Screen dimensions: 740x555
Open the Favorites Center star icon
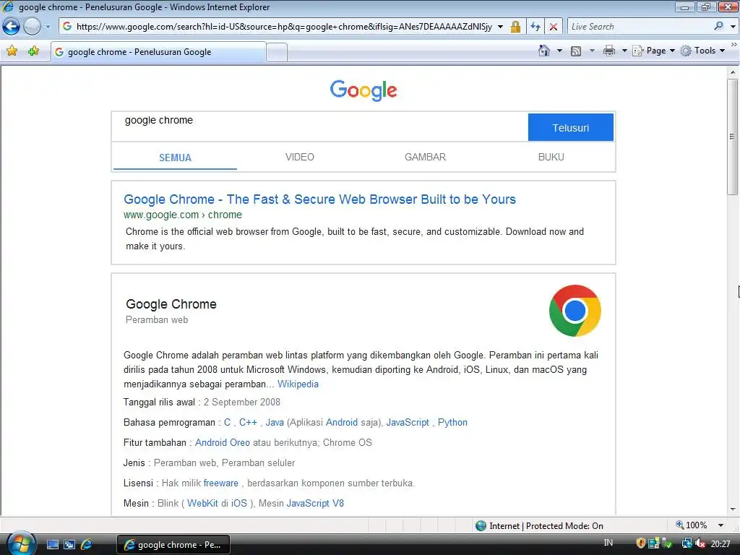(x=12, y=51)
